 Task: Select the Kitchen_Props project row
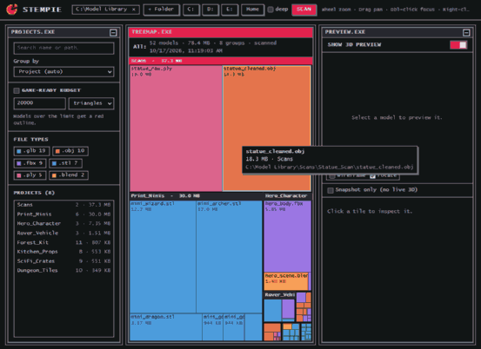(x=63, y=252)
